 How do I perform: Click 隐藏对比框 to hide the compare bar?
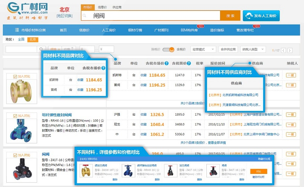(x=264, y=159)
